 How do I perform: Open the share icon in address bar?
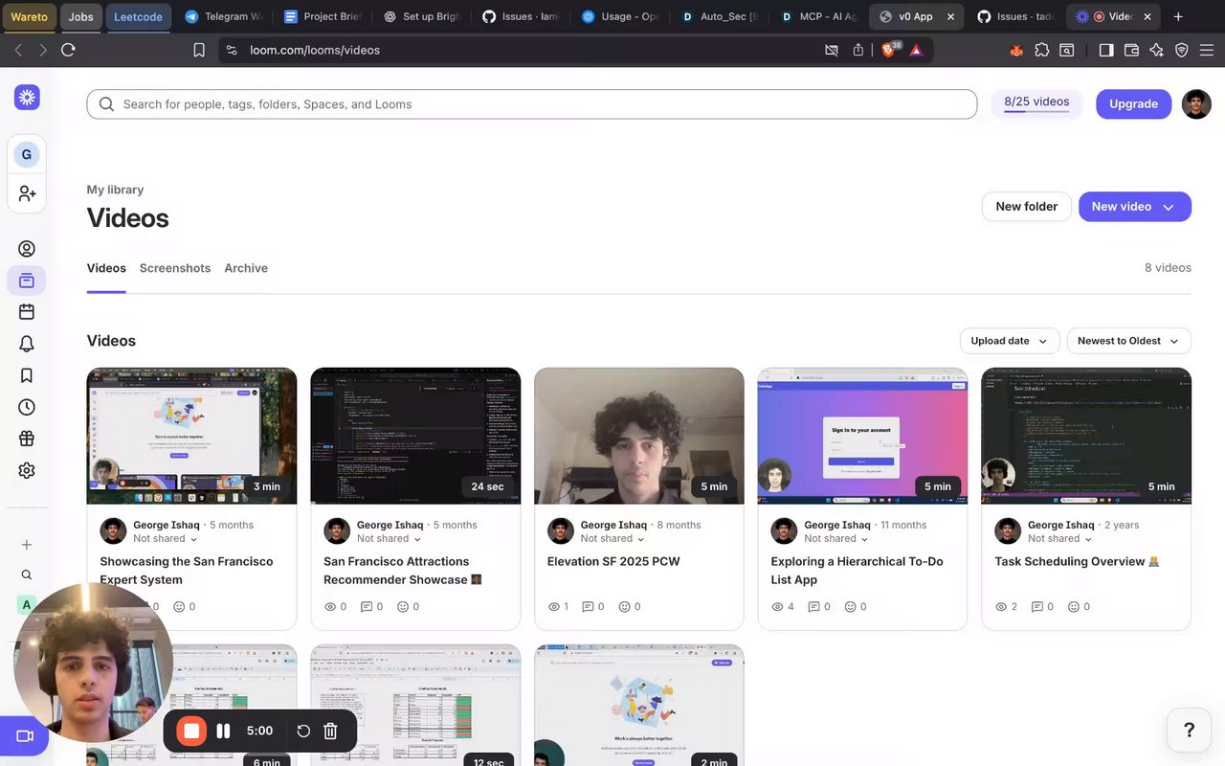pos(858,50)
